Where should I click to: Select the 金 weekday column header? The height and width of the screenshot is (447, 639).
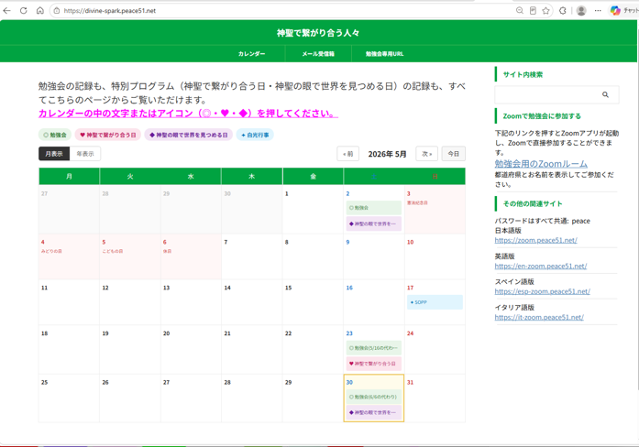(x=313, y=176)
